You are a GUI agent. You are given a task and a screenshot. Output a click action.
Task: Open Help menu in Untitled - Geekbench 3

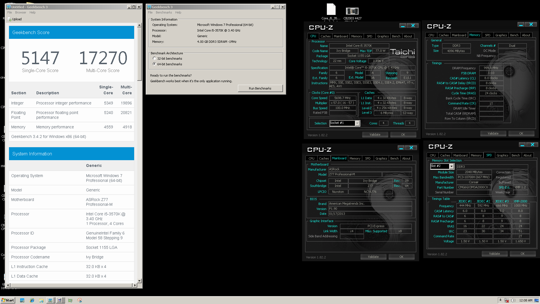[33, 12]
